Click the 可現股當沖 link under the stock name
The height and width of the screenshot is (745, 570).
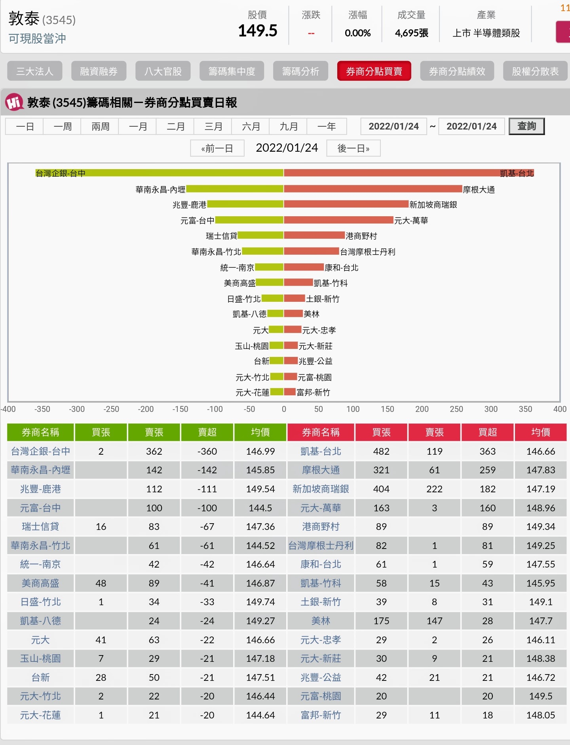[x=37, y=39]
